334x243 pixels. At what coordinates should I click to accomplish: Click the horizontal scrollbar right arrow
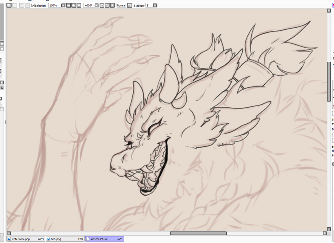(325, 233)
